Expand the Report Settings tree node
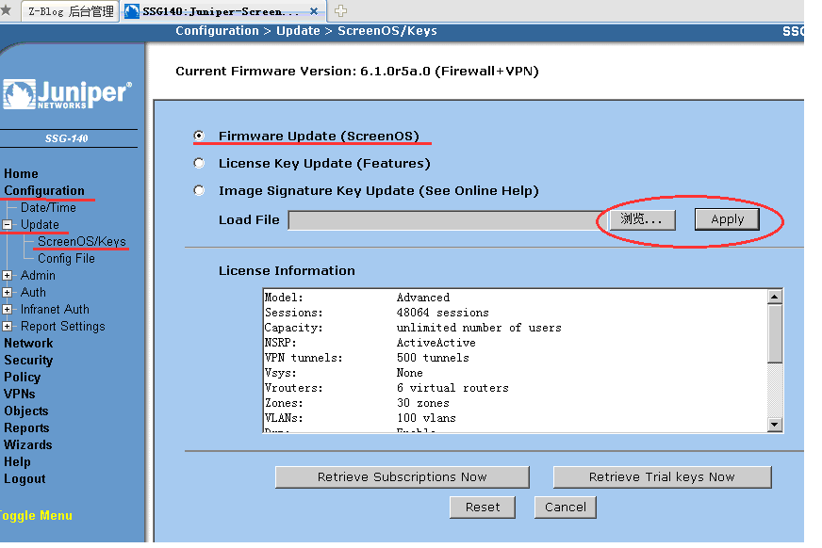 coord(8,326)
